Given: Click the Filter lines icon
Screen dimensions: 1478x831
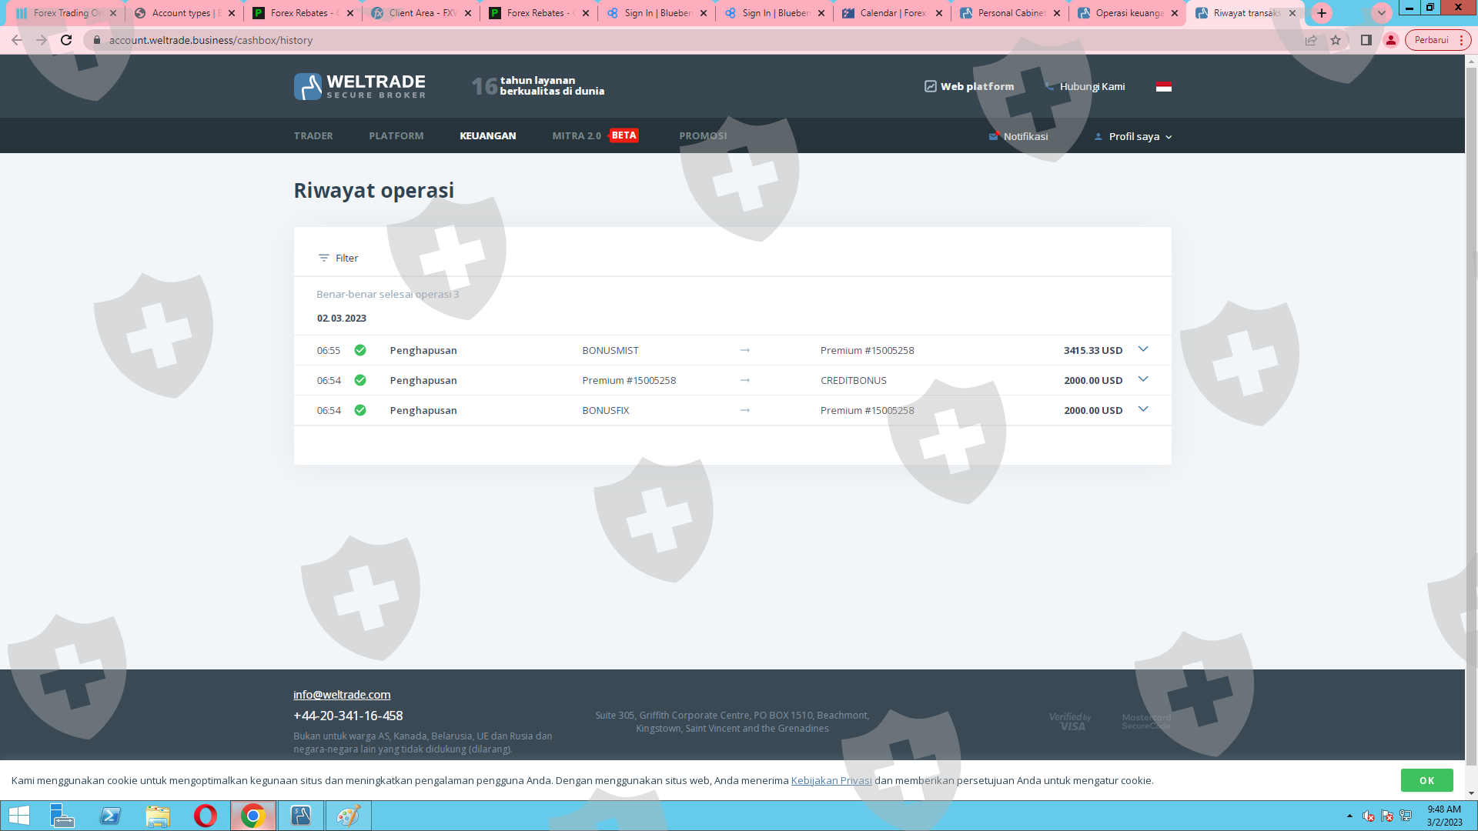Looking at the screenshot, I should click(323, 259).
